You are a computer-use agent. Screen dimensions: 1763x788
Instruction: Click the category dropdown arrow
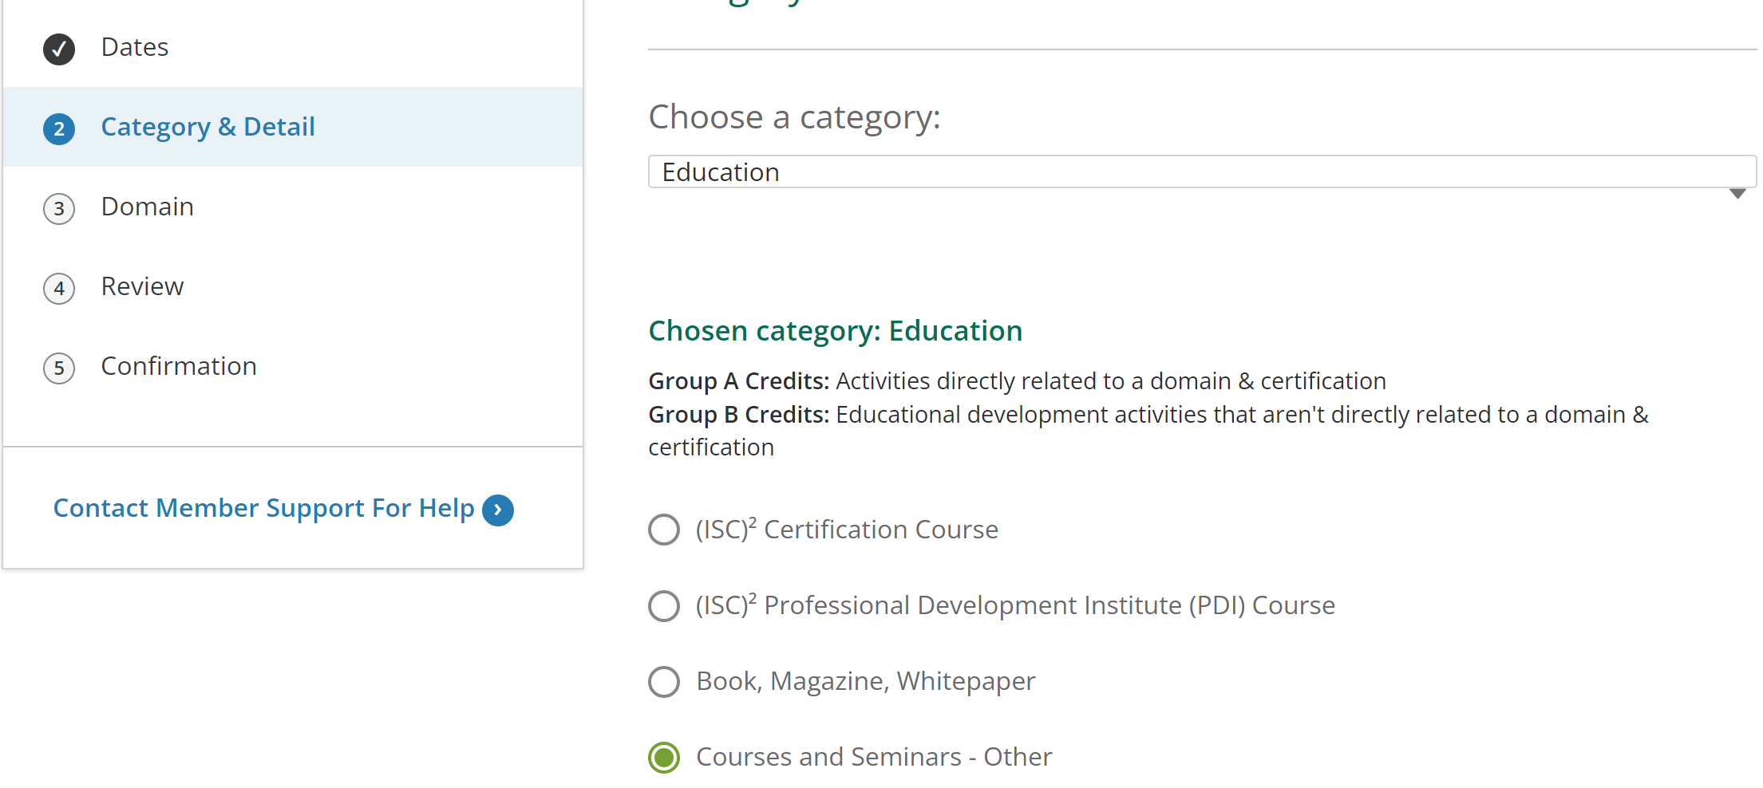[1737, 194]
